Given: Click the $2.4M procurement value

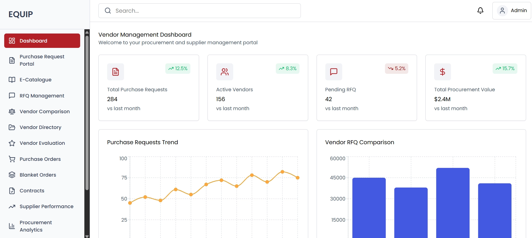Looking at the screenshot, I should click(x=442, y=99).
